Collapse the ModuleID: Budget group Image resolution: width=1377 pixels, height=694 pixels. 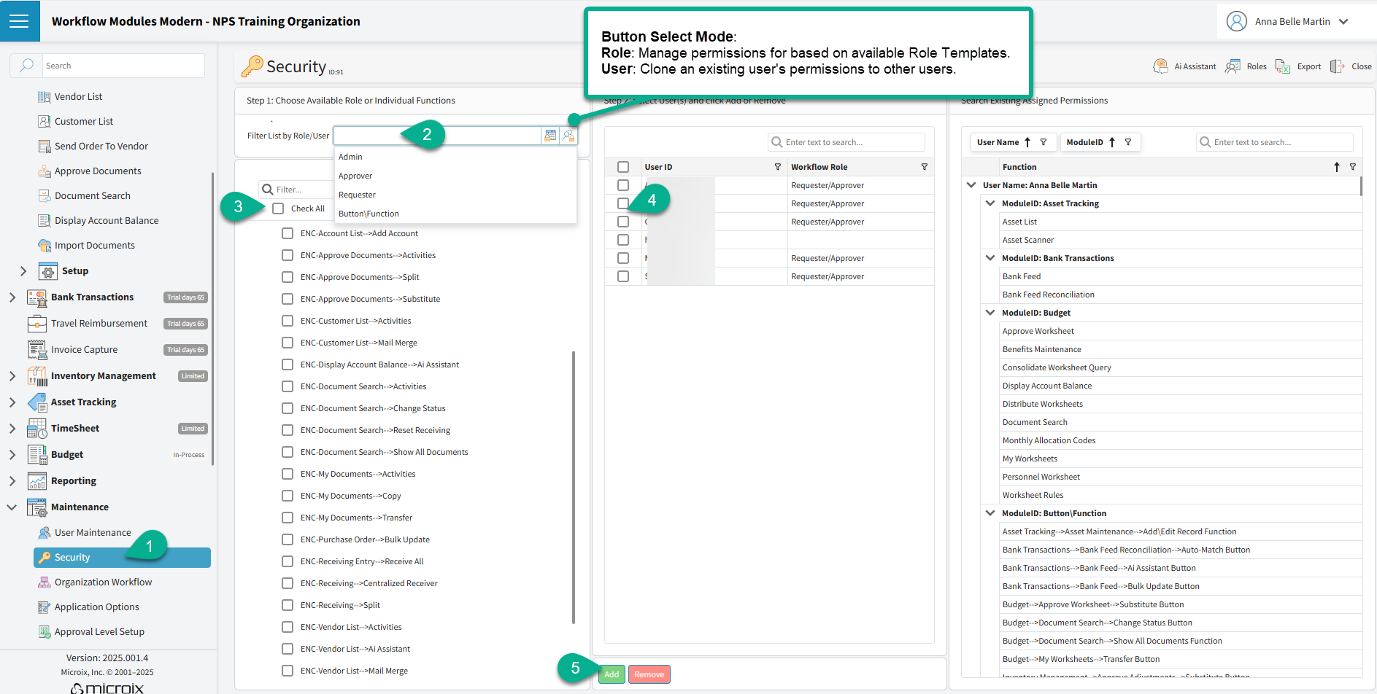[990, 313]
